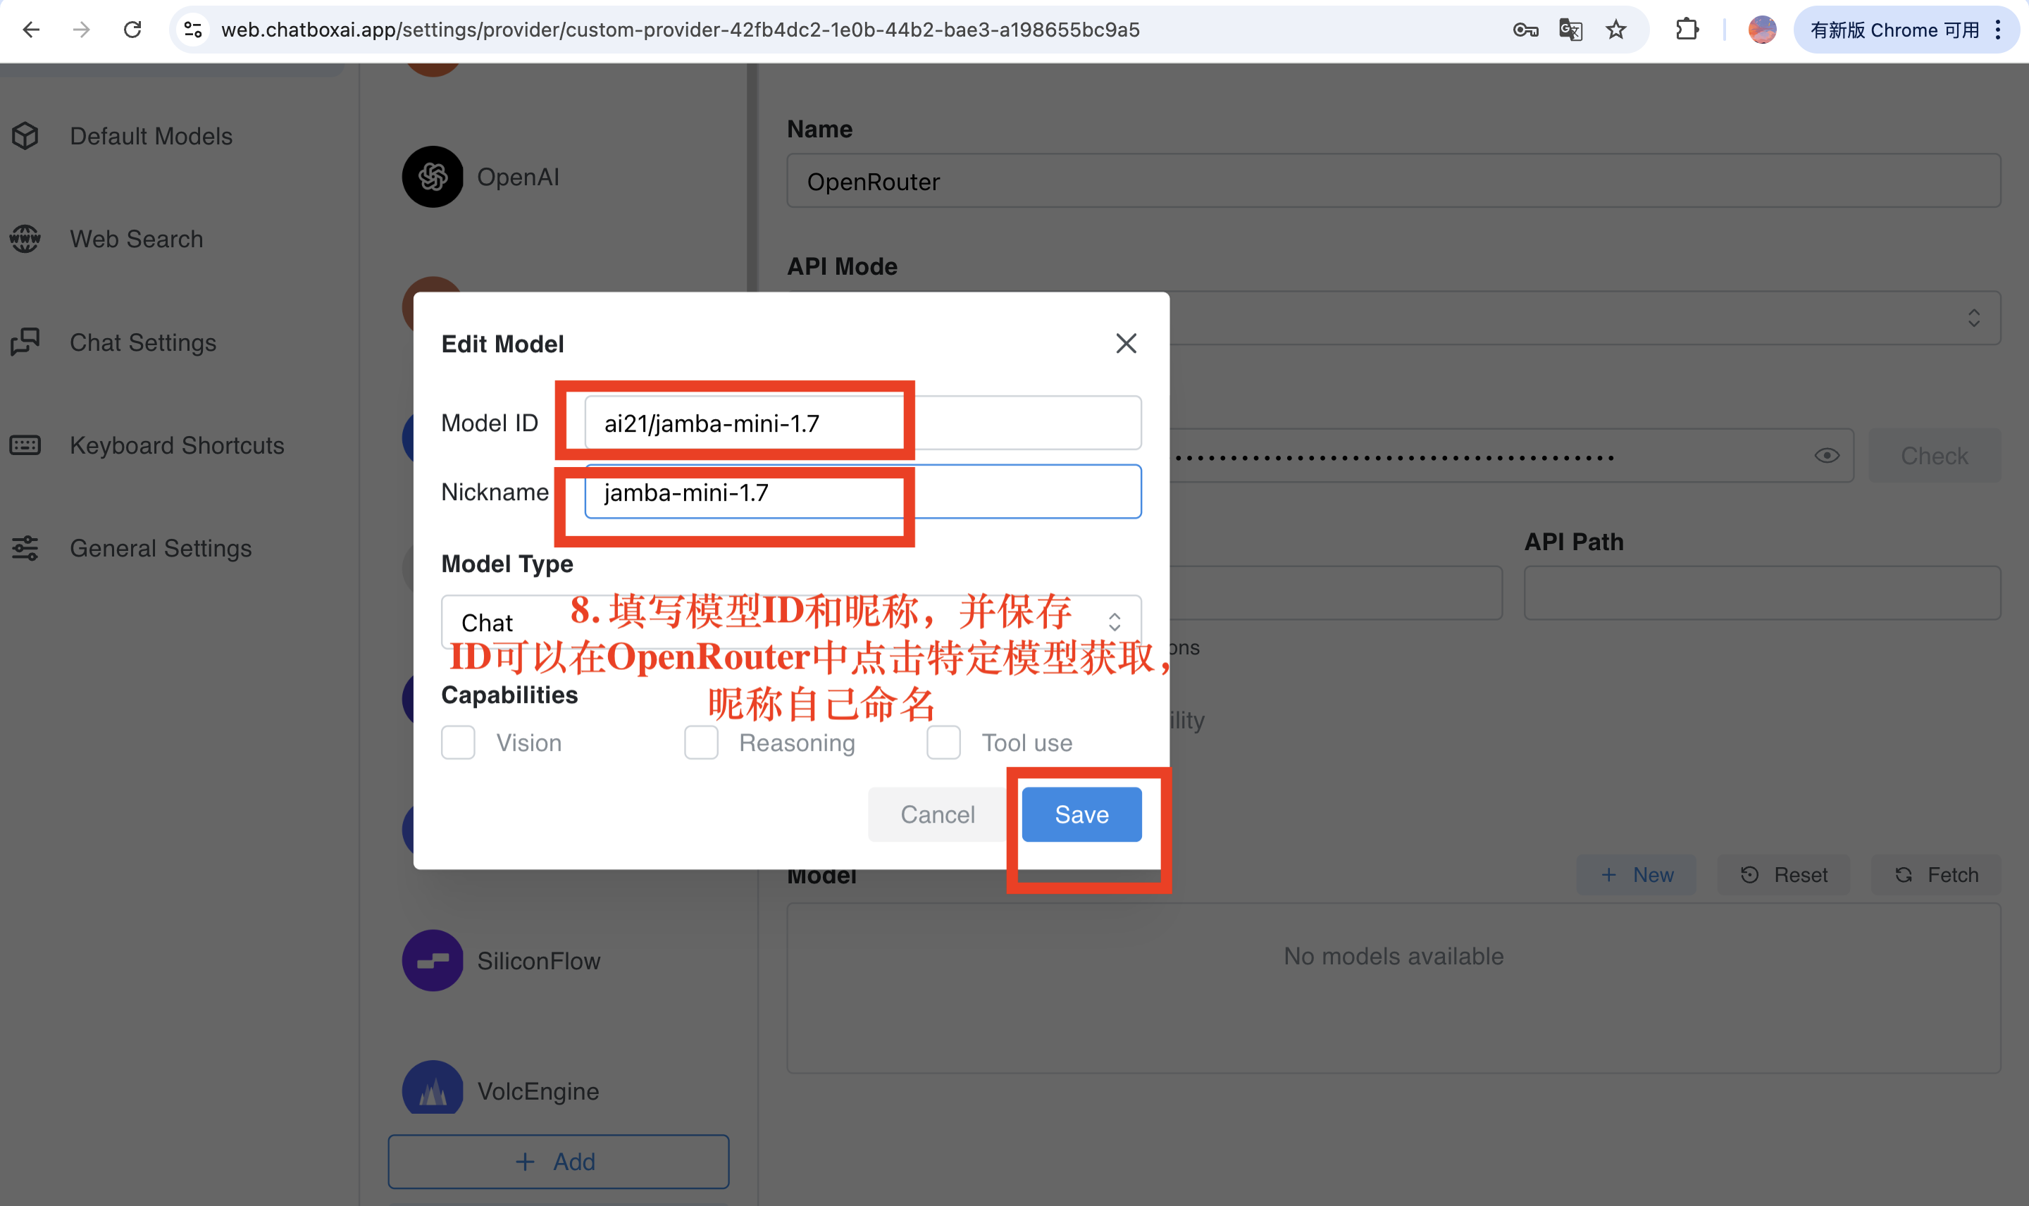The width and height of the screenshot is (2029, 1206).
Task: Add a new provider with the Add button
Action: (x=558, y=1162)
